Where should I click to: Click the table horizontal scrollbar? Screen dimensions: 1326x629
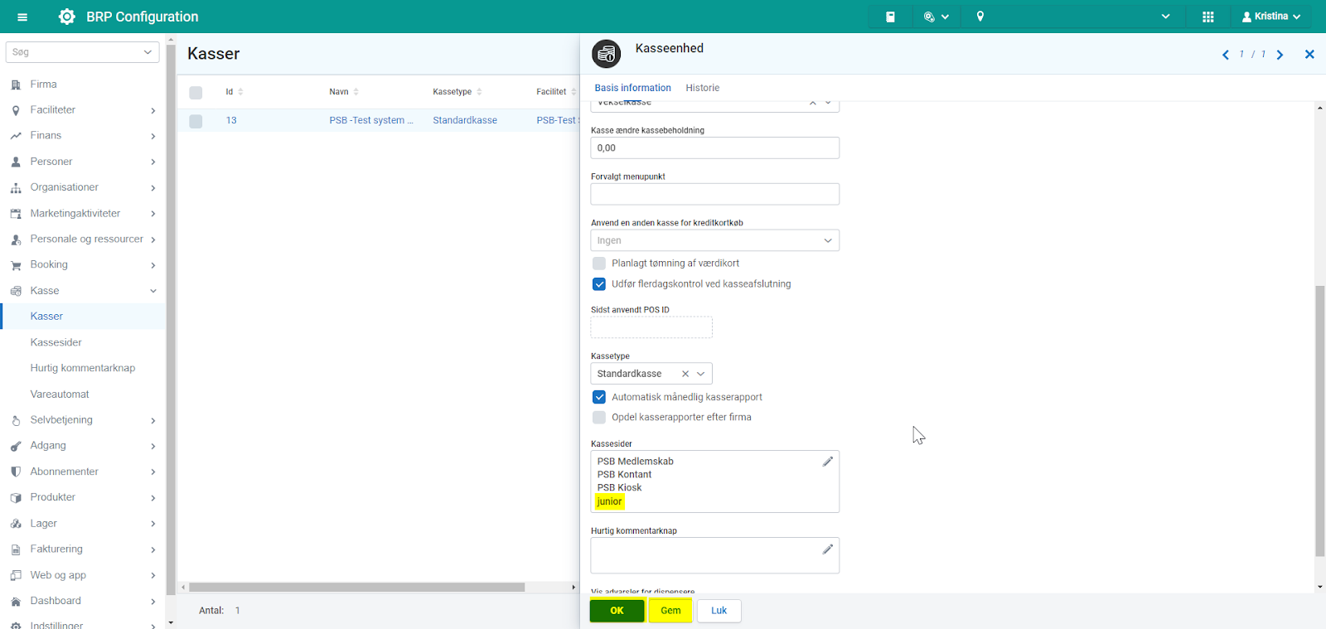click(357, 587)
